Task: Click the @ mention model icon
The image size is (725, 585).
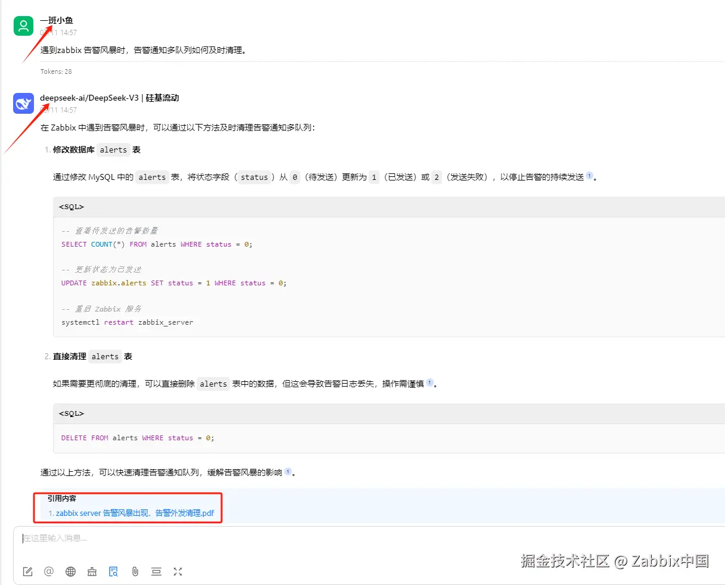Action: (x=49, y=571)
